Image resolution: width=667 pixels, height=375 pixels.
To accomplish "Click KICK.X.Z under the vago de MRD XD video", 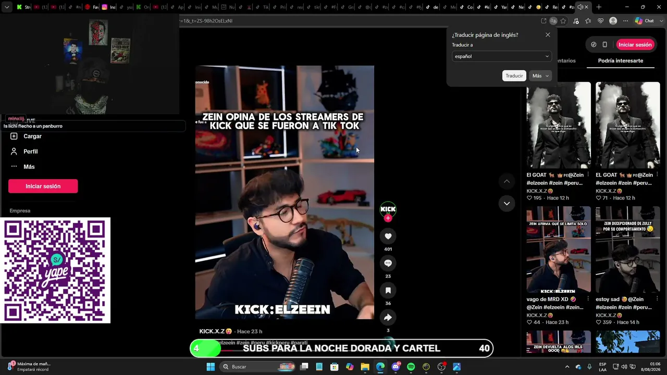I will 539,316.
